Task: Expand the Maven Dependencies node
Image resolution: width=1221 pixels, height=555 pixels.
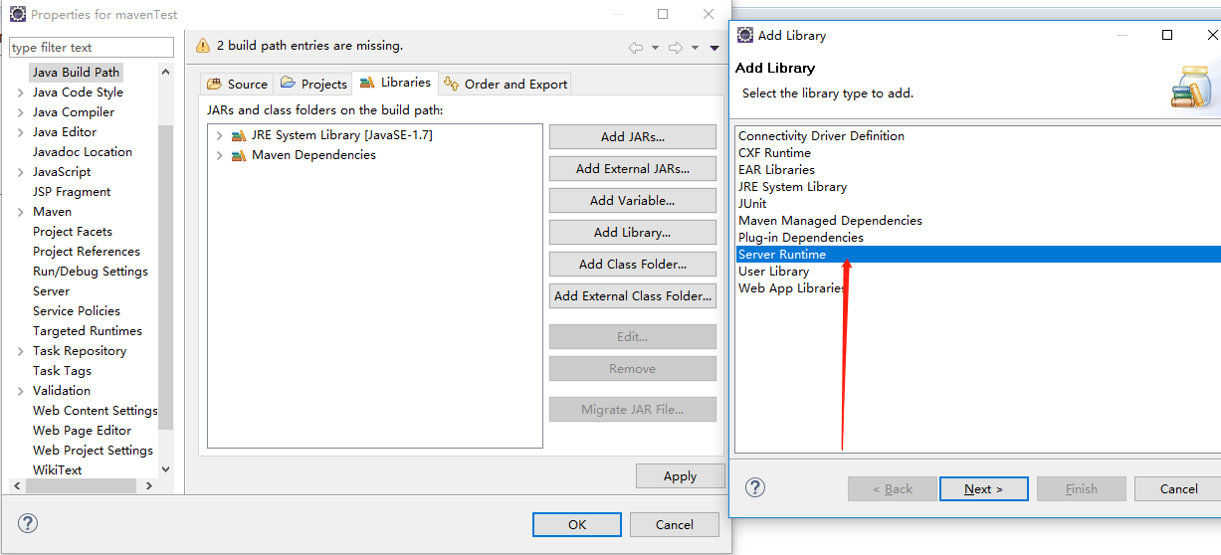Action: (x=219, y=155)
